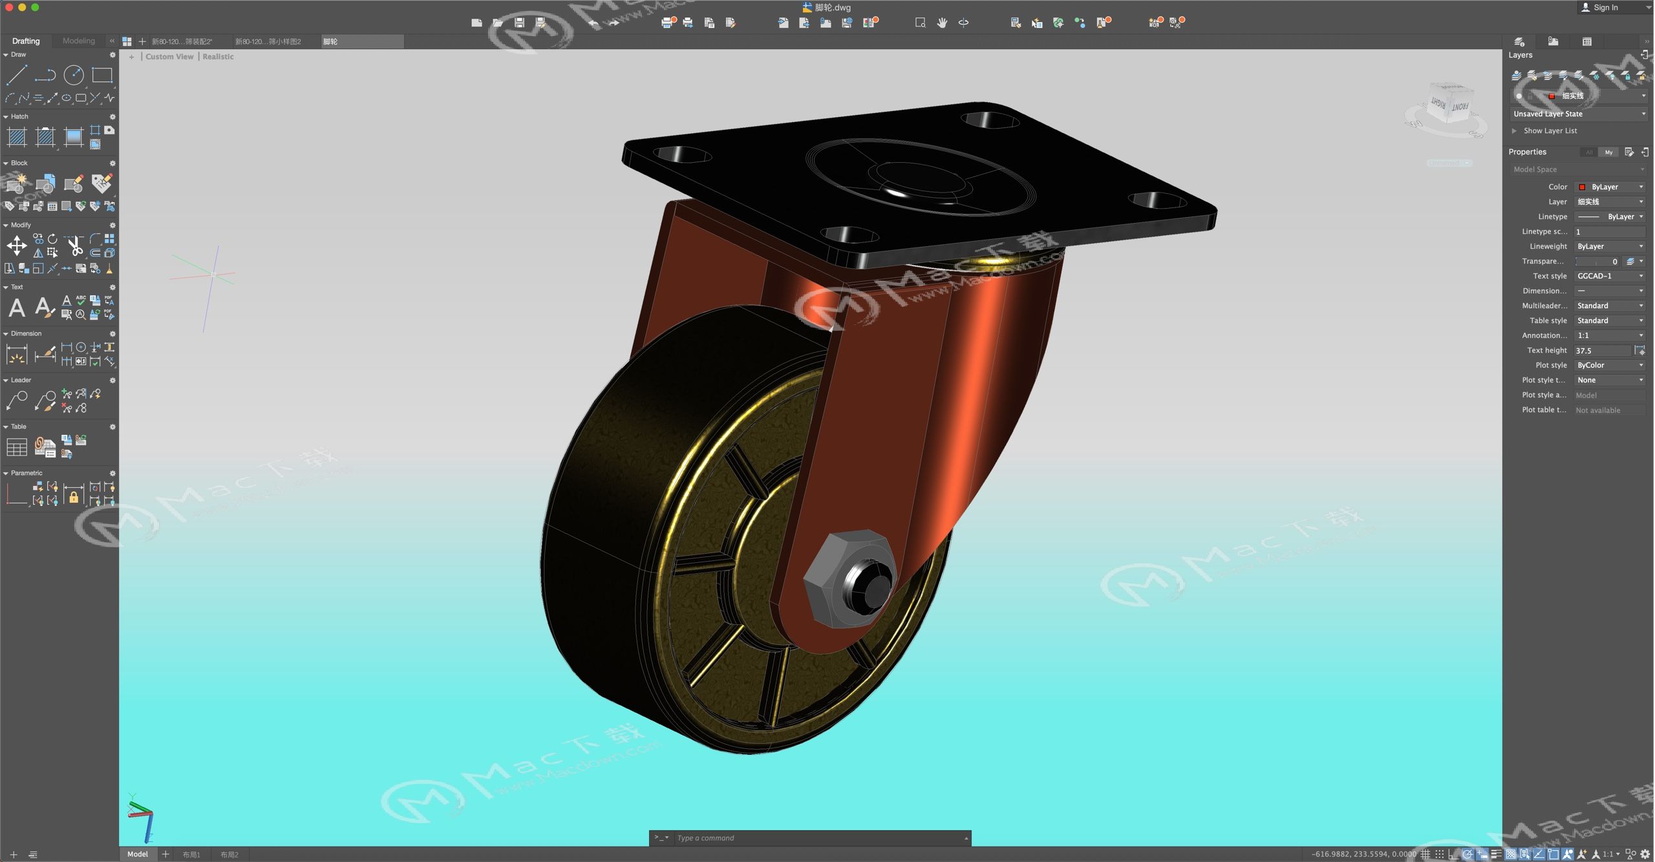Select the Mirror tool
This screenshot has height=862, width=1655.
tap(38, 253)
